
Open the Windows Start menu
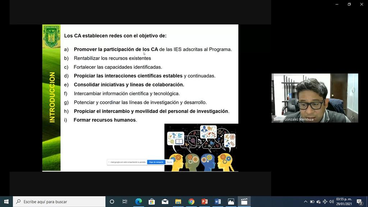[x=6, y=202]
